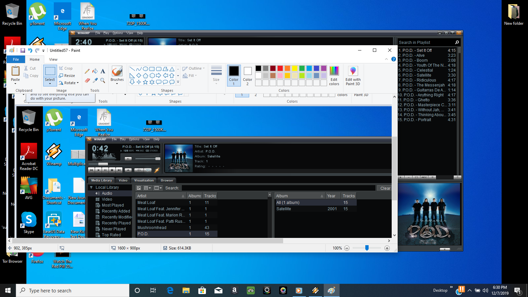The width and height of the screenshot is (528, 297).
Task: Click the Undo arrow in Paint
Action: point(30,50)
